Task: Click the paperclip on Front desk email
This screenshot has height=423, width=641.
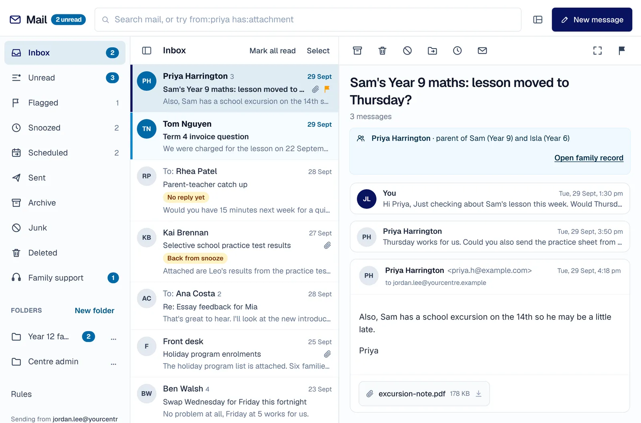Action: (327, 354)
